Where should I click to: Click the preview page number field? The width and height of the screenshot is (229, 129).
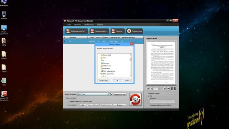tap(156, 89)
